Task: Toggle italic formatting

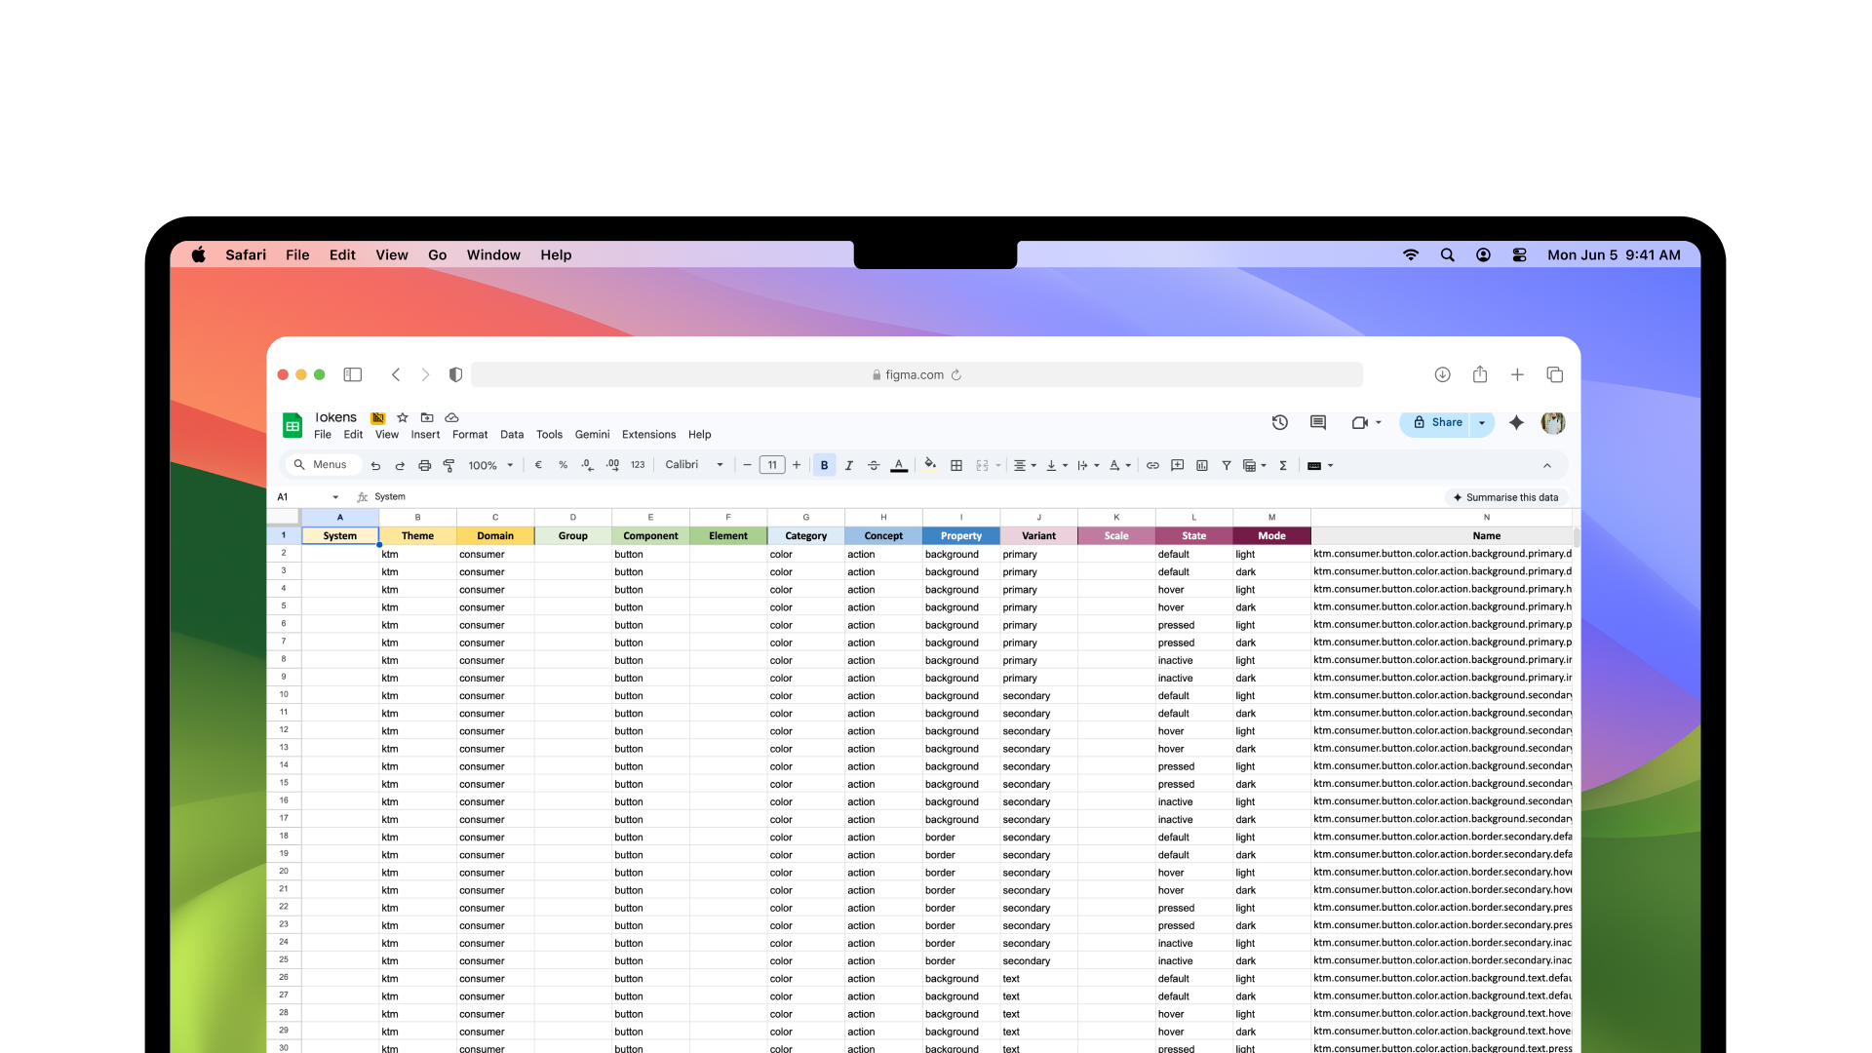Action: point(849,466)
